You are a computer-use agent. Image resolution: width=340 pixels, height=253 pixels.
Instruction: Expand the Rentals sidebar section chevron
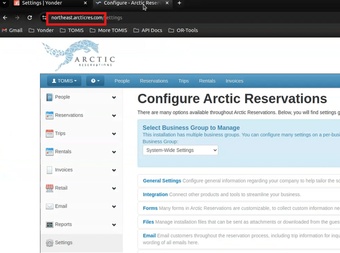[114, 152]
